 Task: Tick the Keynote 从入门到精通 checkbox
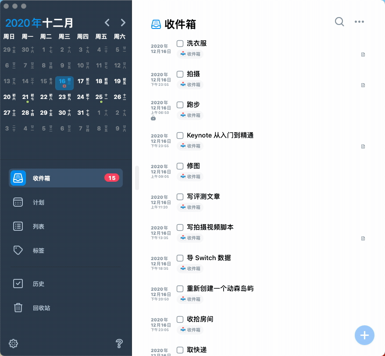pyautogui.click(x=180, y=136)
